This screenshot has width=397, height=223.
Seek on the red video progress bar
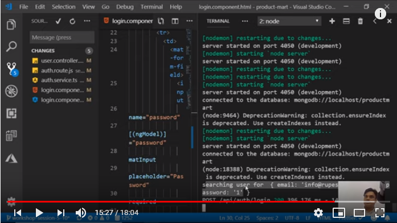[x=199, y=201]
